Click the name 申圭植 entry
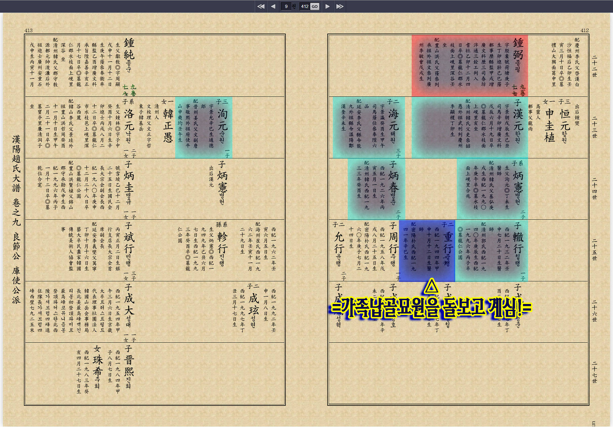This screenshot has height=427, width=613. pos(549,125)
